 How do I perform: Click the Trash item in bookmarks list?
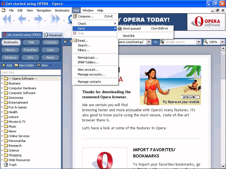click(12, 165)
